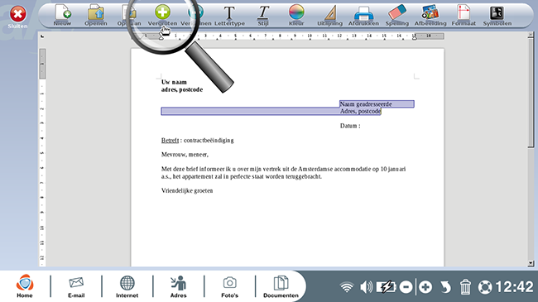Click the salutation 'Mevrouw, meneer,'
Screen dimensions: 538x302
point(185,155)
